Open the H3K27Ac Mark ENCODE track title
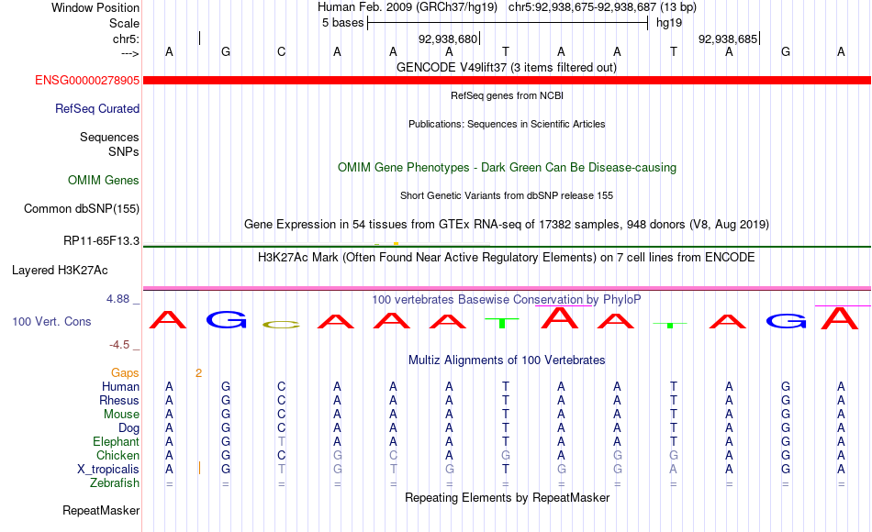 tap(507, 258)
